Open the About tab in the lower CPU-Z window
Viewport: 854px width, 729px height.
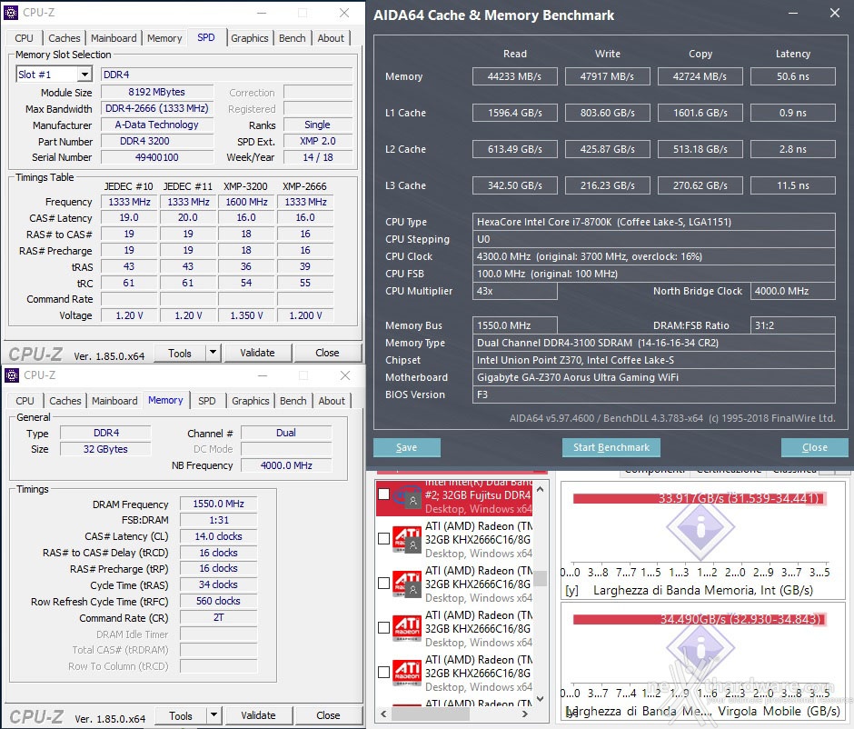coord(332,401)
